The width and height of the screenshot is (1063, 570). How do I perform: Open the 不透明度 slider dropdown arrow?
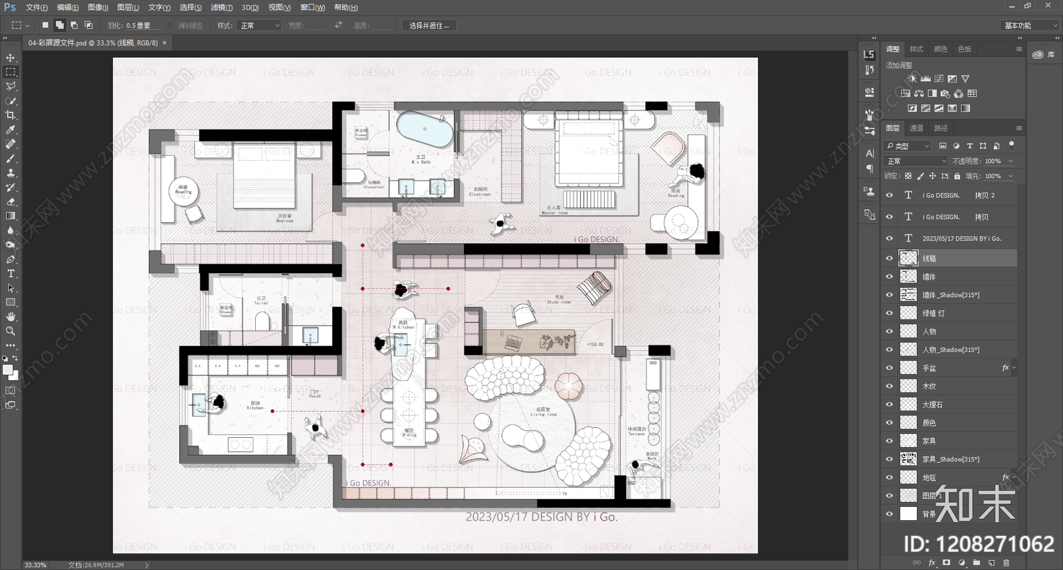click(1011, 161)
